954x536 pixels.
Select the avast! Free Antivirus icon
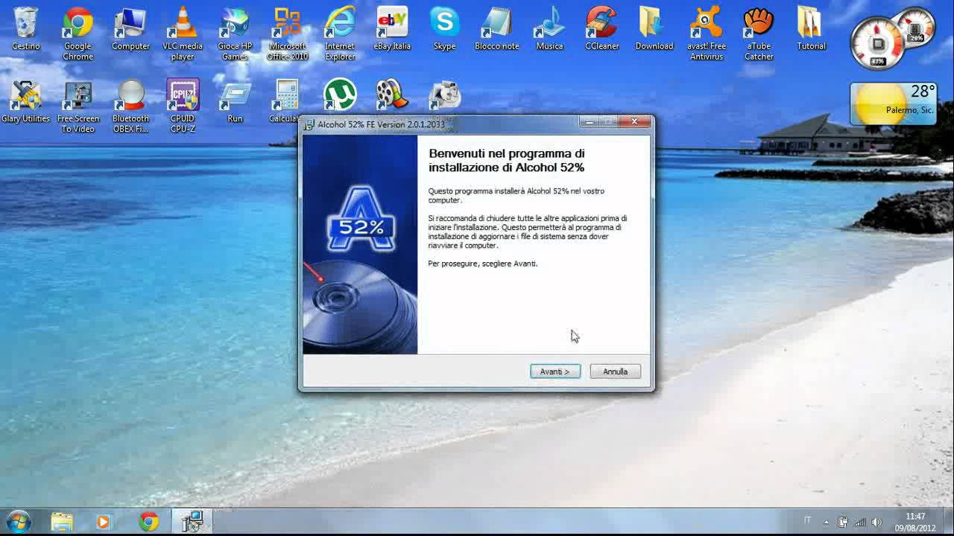click(x=707, y=33)
